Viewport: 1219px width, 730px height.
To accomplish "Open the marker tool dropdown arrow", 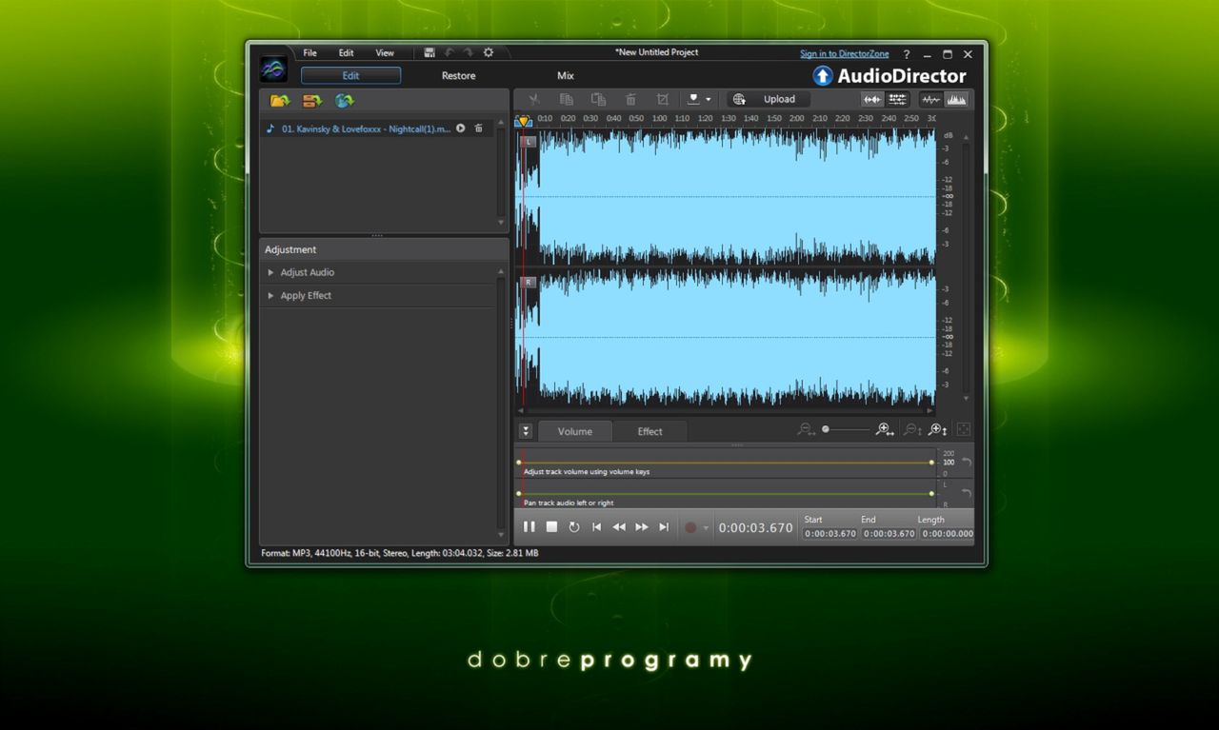I will pos(708,100).
